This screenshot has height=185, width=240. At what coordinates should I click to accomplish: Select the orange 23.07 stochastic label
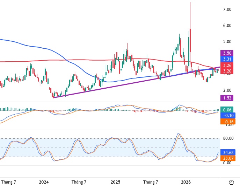coord(228,158)
